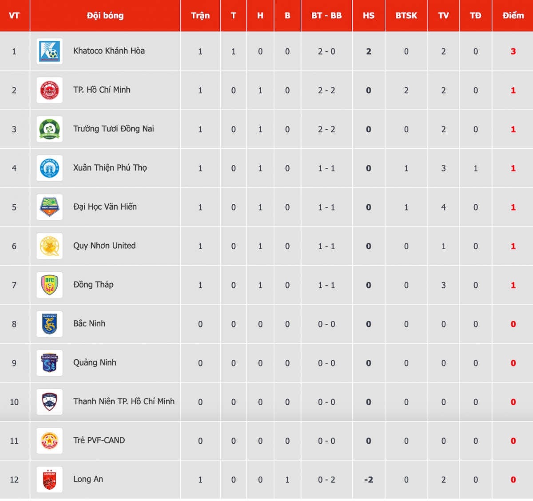Click the Quy Nhơn United team name

pos(104,246)
